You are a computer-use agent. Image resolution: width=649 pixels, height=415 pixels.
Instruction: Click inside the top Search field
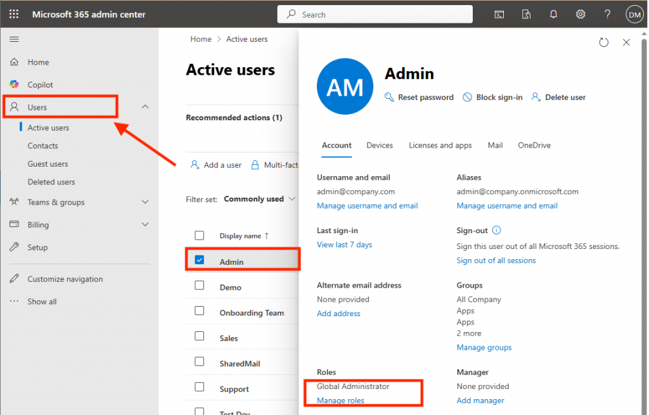(374, 14)
